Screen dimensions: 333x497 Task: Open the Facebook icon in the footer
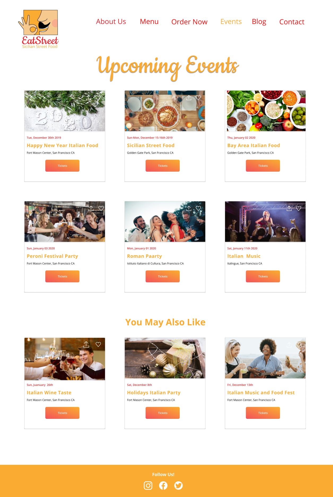[x=163, y=486]
